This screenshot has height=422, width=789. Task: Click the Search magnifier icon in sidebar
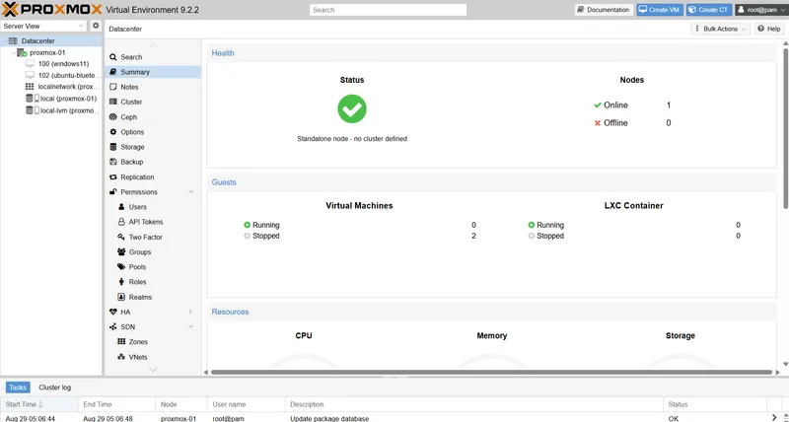tap(113, 57)
